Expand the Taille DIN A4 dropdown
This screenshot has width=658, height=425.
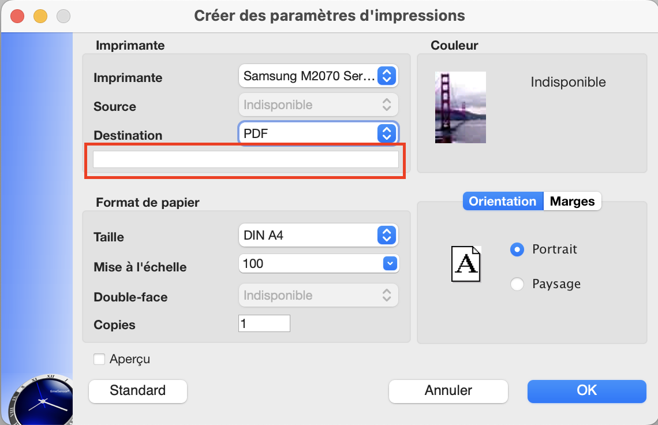[x=318, y=235]
